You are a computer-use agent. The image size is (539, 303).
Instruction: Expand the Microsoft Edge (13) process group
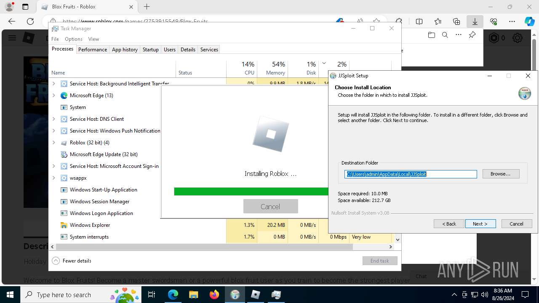(x=53, y=96)
